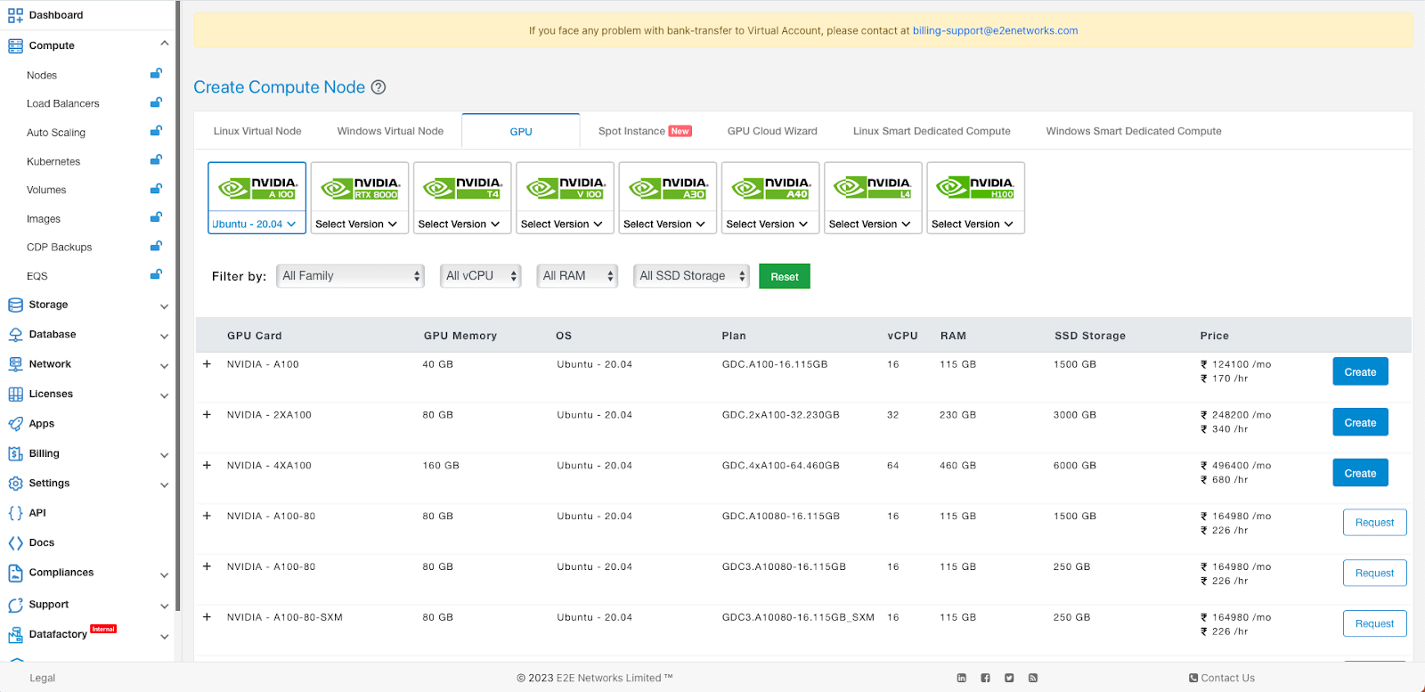Image resolution: width=1425 pixels, height=692 pixels.
Task: Open the Kubernetes lock icon in sidebar
Action: [x=156, y=160]
